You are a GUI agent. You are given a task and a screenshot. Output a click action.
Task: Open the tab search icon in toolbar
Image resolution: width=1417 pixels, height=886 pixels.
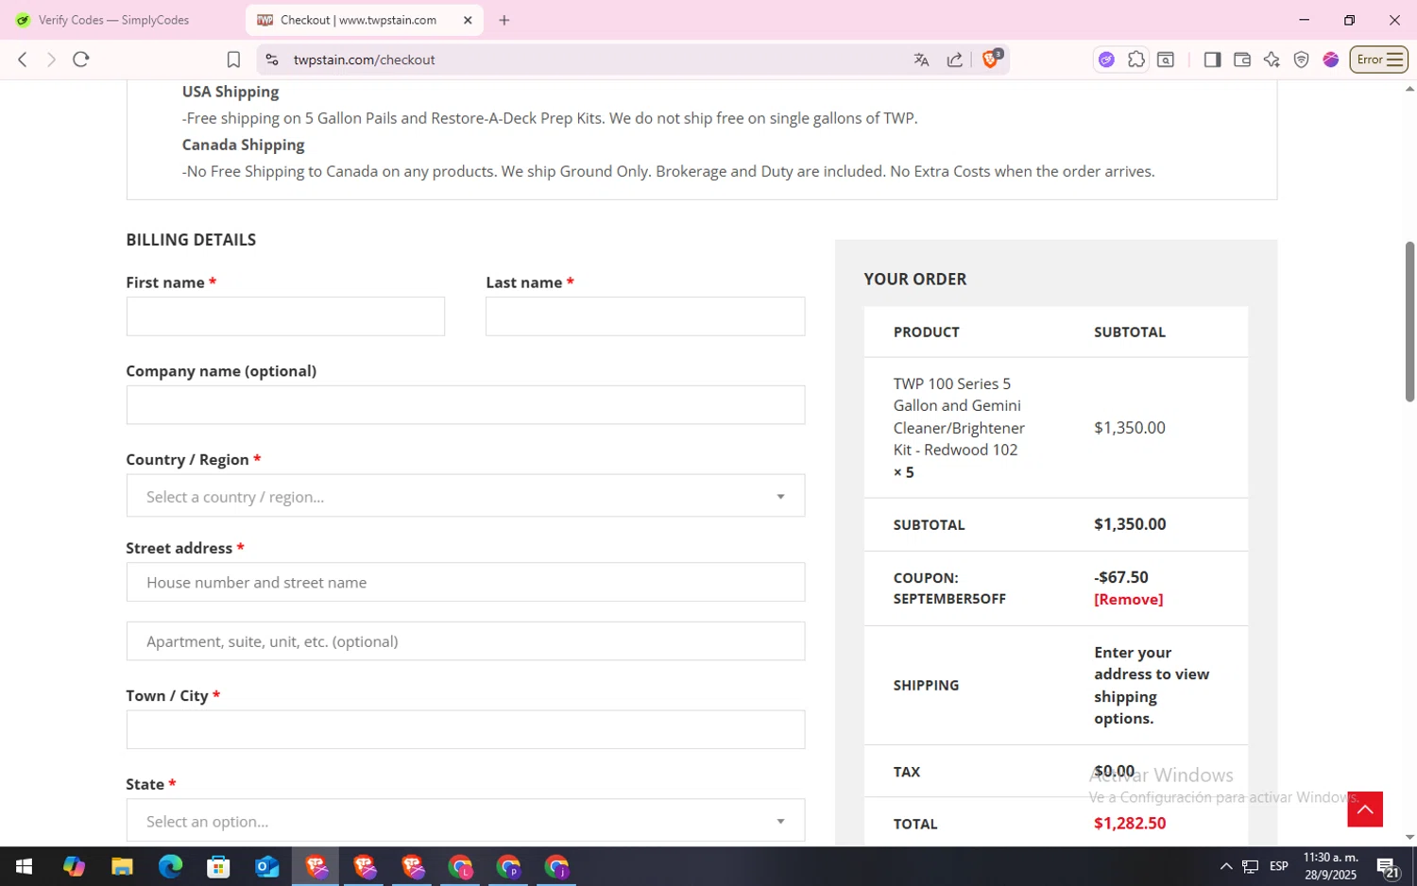click(x=1166, y=60)
